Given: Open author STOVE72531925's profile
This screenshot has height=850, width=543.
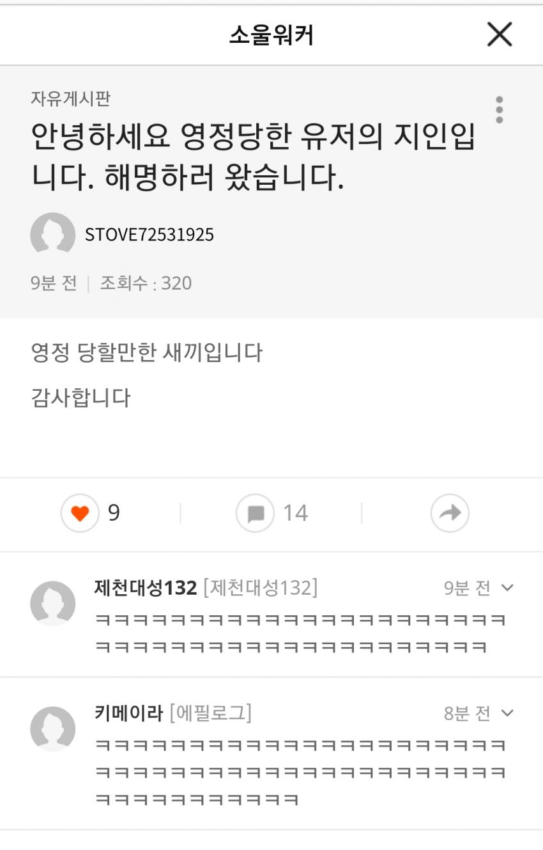Looking at the screenshot, I should (149, 235).
